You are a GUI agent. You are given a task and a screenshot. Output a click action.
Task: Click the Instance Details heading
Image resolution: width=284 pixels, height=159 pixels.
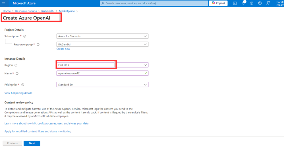tap(15, 59)
